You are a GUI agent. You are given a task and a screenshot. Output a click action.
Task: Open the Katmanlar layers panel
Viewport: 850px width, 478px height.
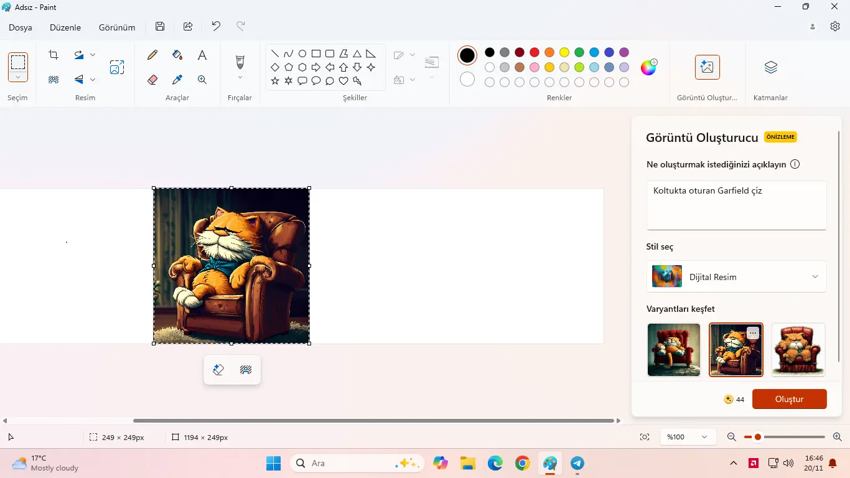[771, 67]
